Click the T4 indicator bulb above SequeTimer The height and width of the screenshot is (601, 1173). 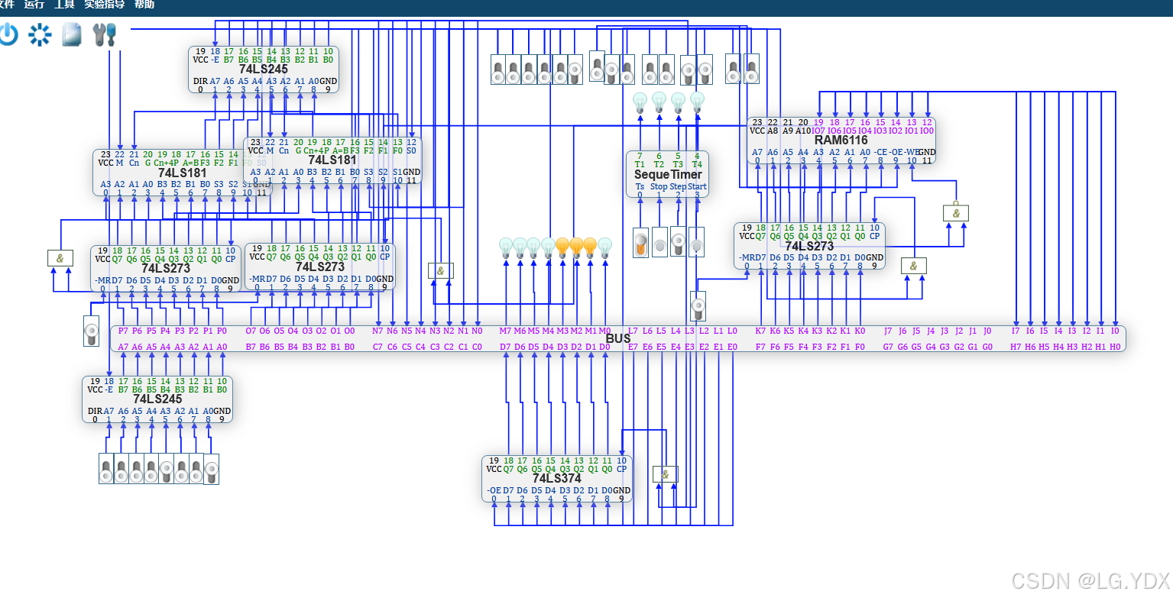(697, 102)
